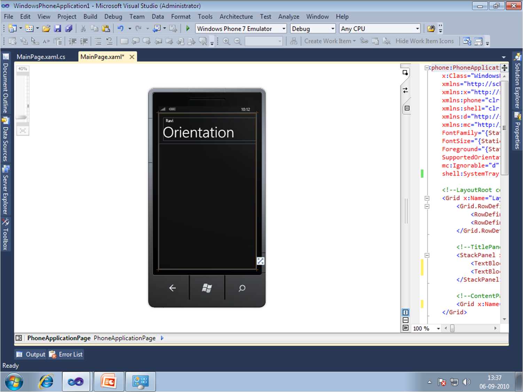The image size is (523, 392).
Task: Switch to horizontal split view
Action: coord(406,320)
